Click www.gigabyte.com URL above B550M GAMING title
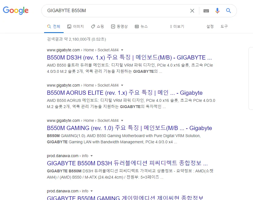Screen dimensions: 253x200 63,121
